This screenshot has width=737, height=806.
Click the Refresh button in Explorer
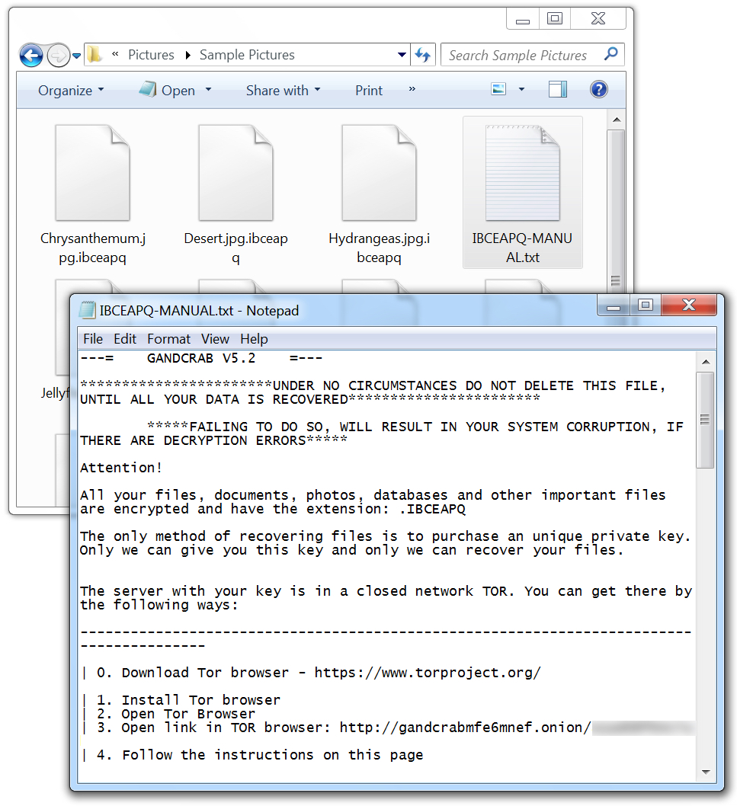pyautogui.click(x=423, y=55)
